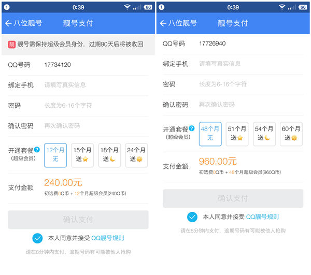Open QQ靓号规则 link on left screen
Viewport: 311px width, 275px height.
(x=108, y=238)
